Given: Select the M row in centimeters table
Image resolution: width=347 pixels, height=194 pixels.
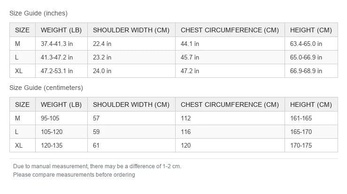Looking at the screenshot, I should (x=174, y=118).
